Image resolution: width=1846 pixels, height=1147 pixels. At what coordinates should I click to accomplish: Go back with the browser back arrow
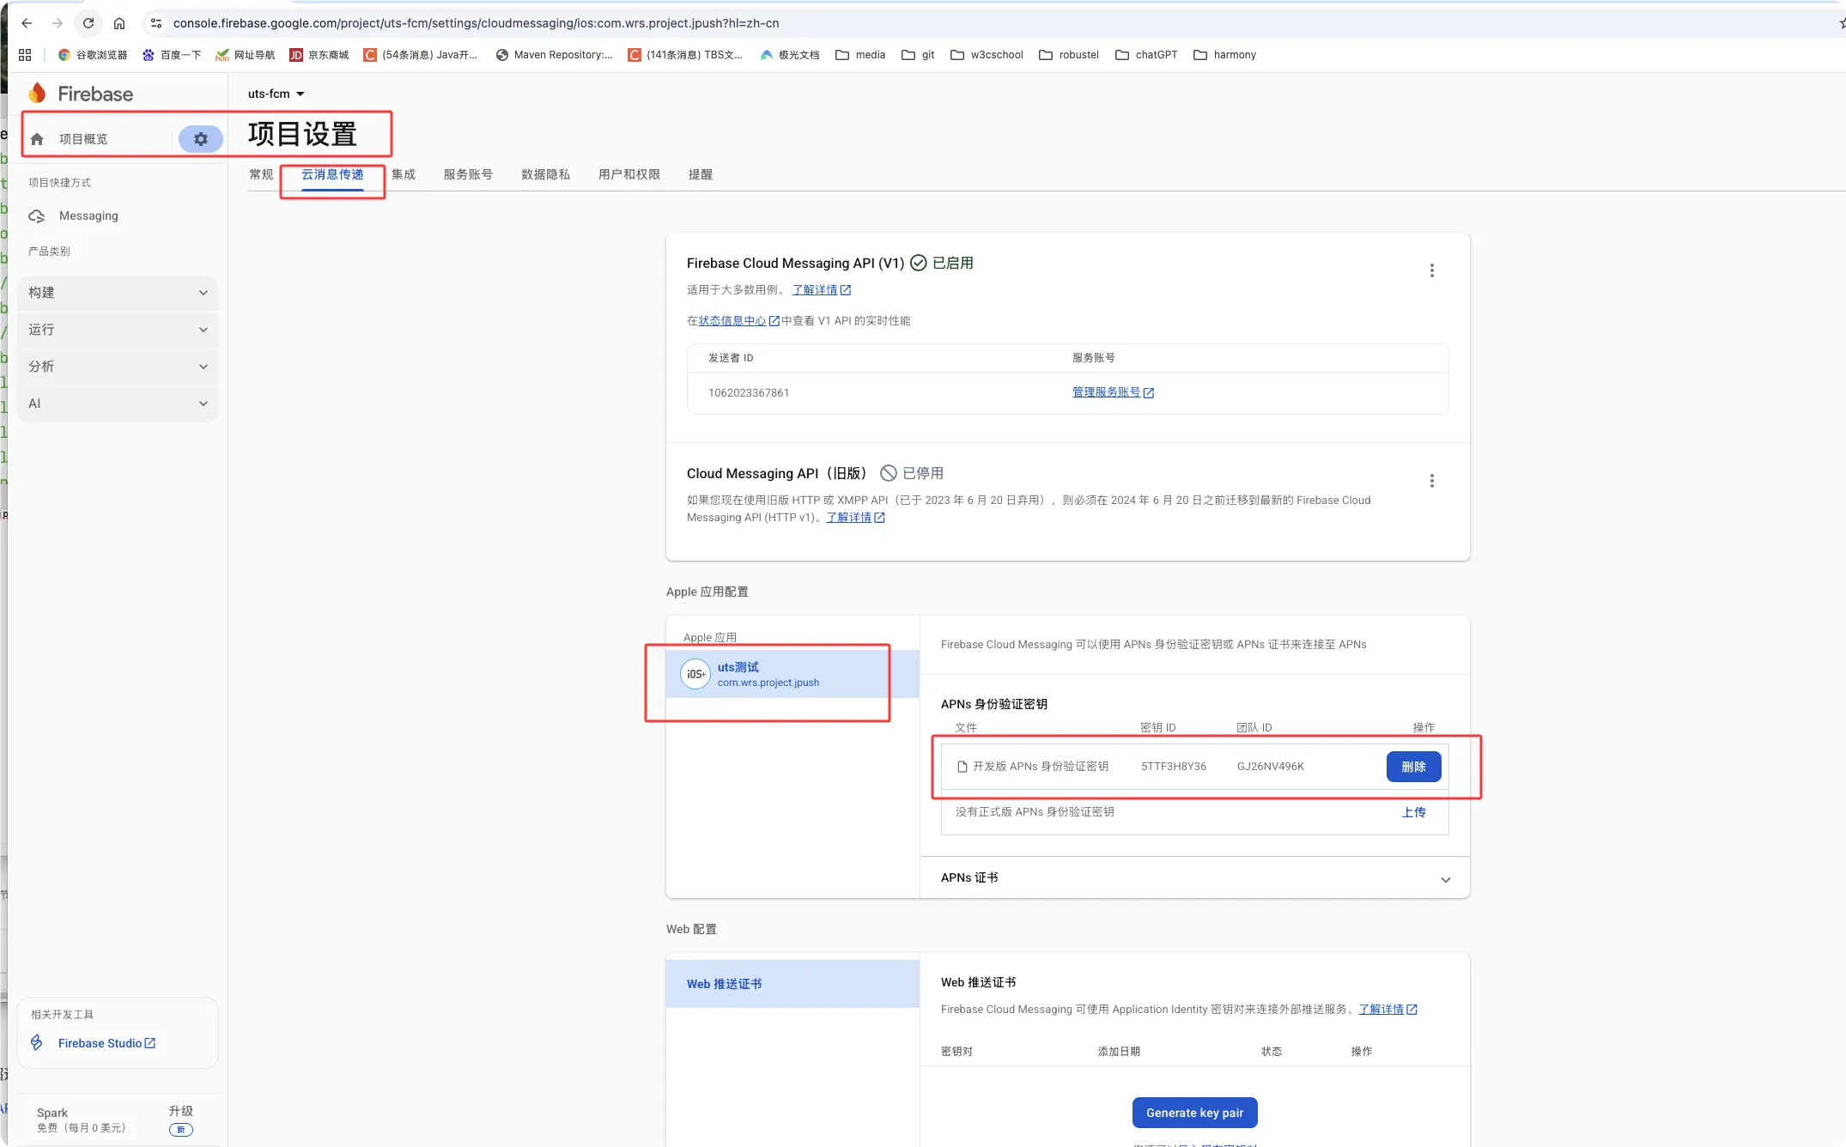click(x=27, y=23)
